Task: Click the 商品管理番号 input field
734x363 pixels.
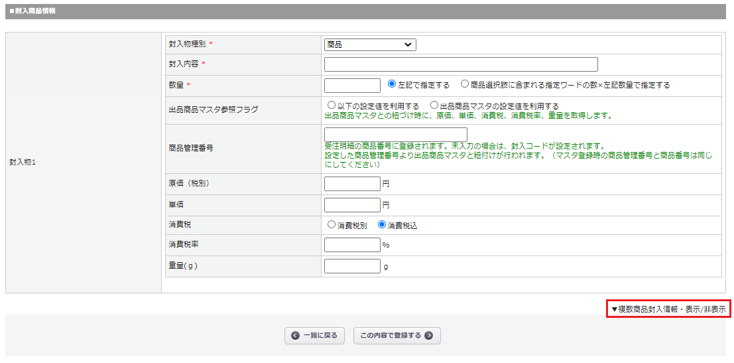Action: tap(395, 135)
